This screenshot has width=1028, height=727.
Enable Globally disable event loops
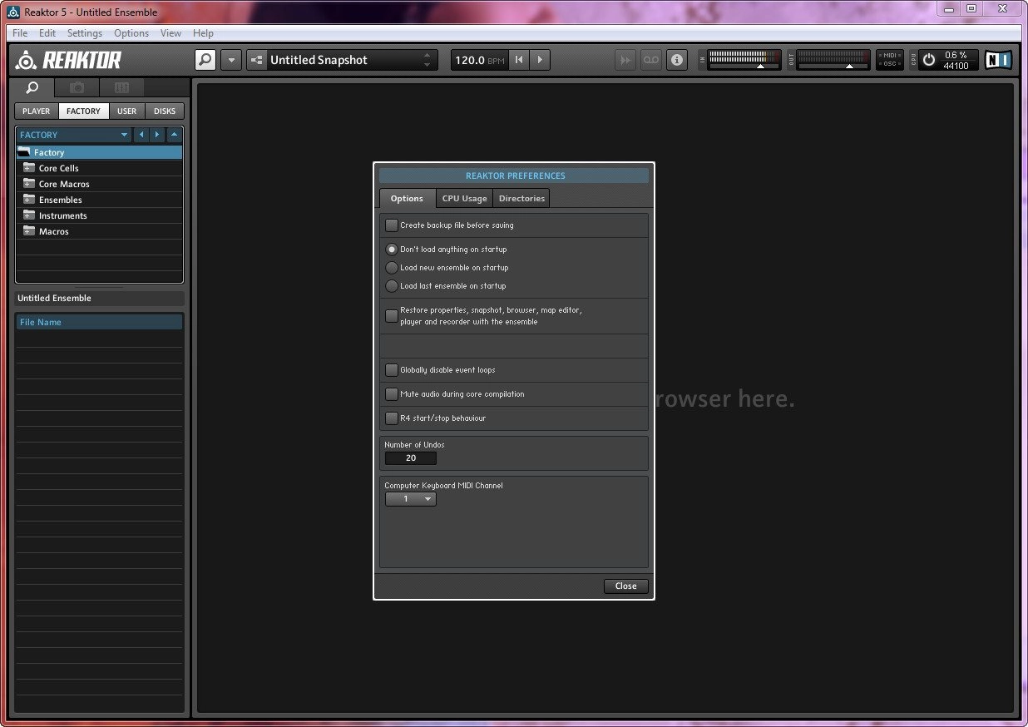pos(392,370)
